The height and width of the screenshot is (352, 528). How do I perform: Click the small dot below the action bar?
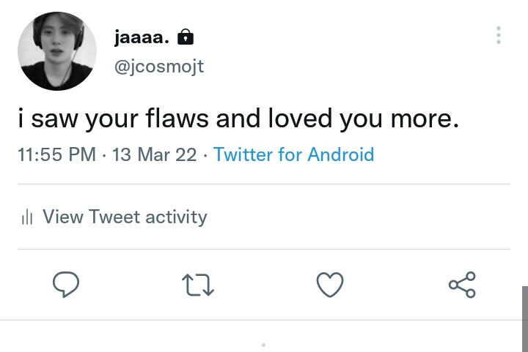pos(263,345)
